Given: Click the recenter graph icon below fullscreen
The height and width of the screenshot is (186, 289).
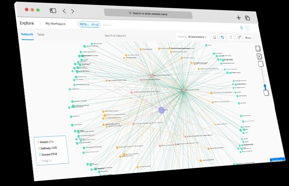Looking at the screenshot, I should coord(259,56).
